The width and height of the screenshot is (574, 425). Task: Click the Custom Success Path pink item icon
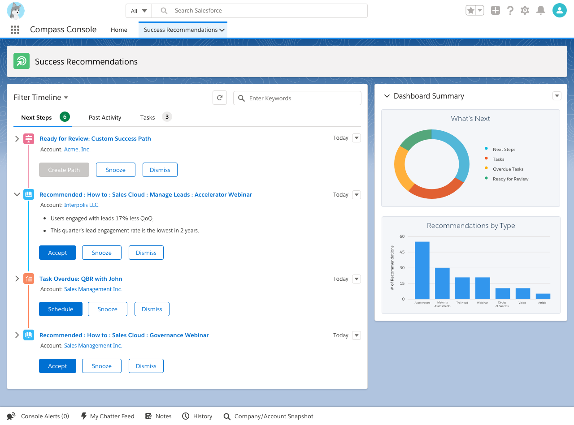[29, 139]
